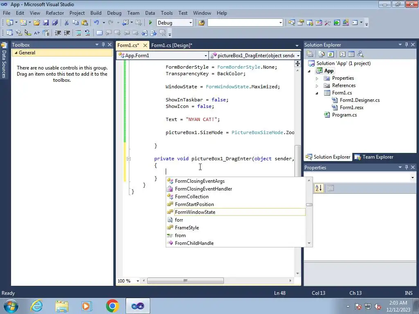Open the 100 % zoom level dropdown
Image resolution: width=419 pixels, height=314 pixels.
click(138, 281)
